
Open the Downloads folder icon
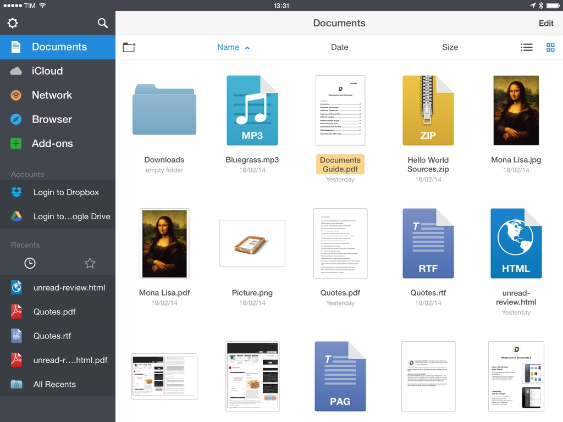[x=164, y=109]
